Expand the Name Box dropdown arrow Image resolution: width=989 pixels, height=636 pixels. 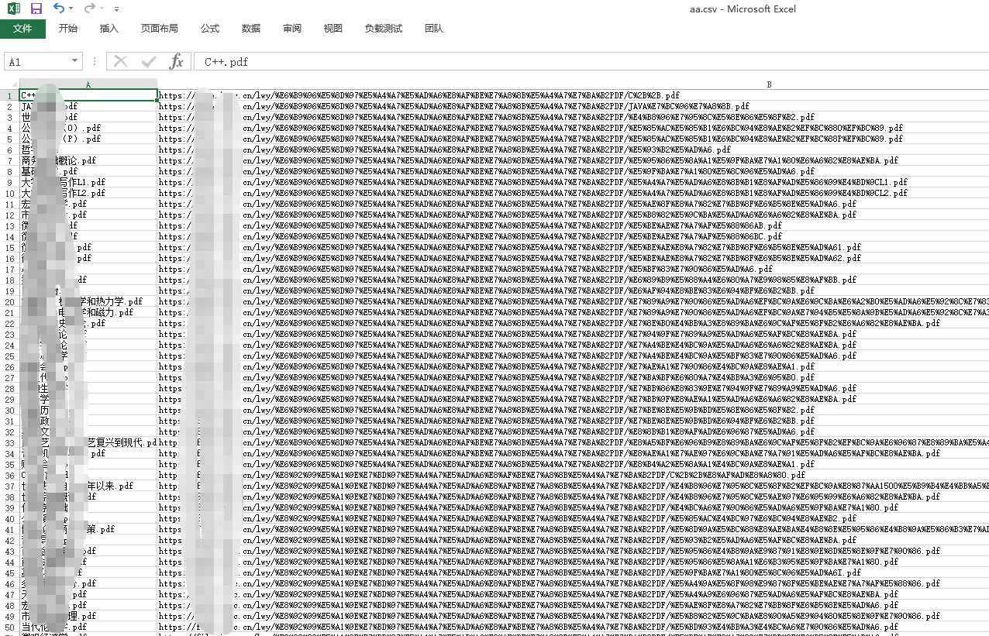coord(75,62)
